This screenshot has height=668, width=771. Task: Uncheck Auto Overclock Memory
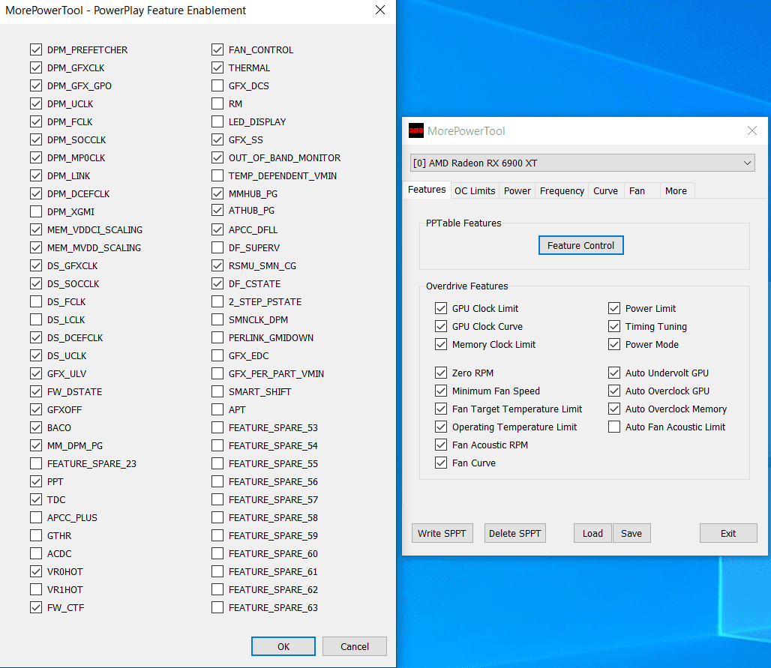614,409
